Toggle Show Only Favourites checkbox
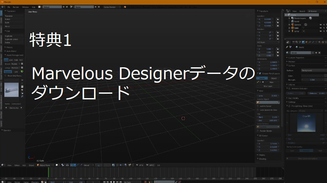 coord(5,76)
